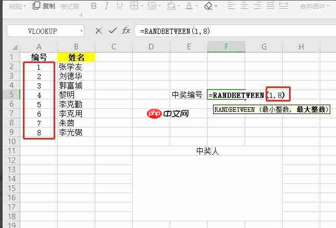Apply the fill color bucket icon
This screenshot has width=336, height=228.
pos(171,6)
